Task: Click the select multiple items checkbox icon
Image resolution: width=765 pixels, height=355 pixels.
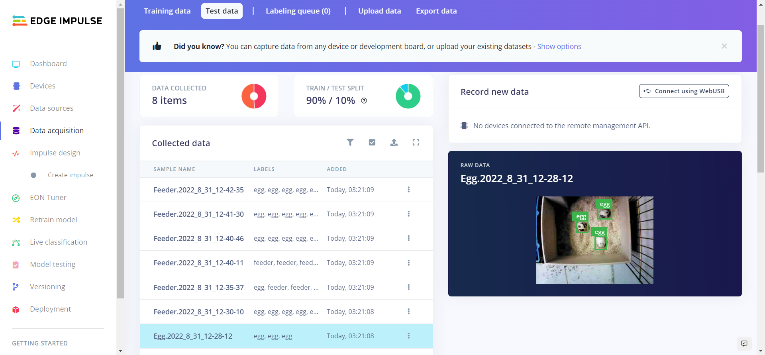Action: 372,142
